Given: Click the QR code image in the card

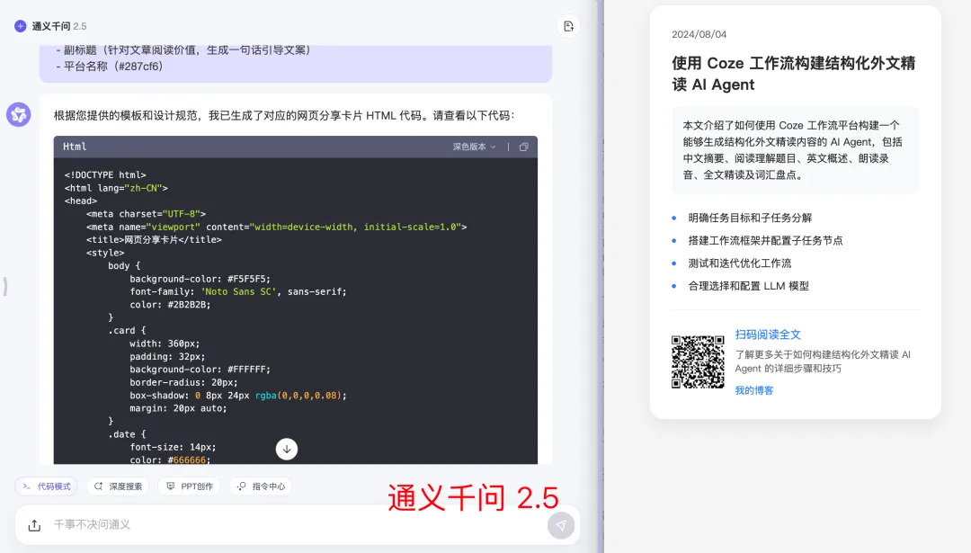Looking at the screenshot, I should point(698,361).
